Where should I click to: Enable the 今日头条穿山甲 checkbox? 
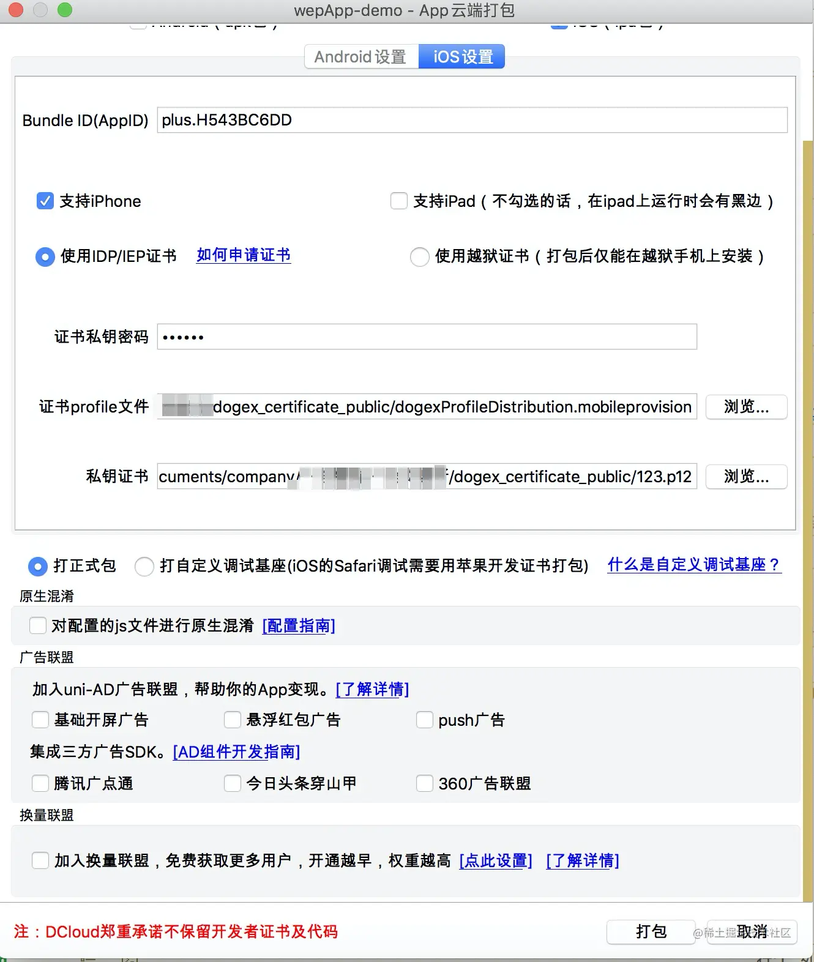click(233, 783)
